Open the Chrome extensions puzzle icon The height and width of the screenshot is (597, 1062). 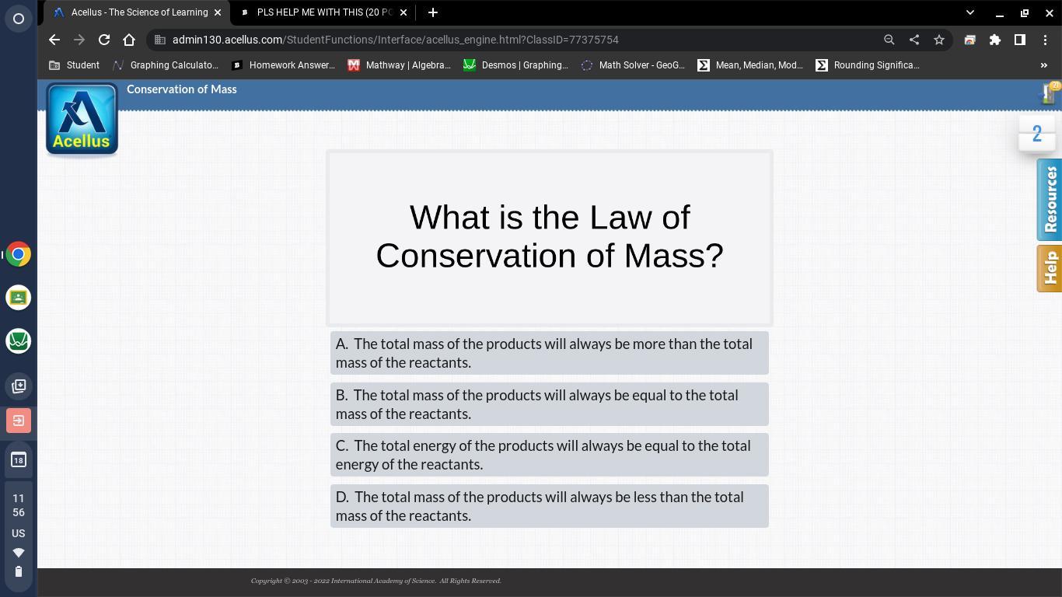click(994, 40)
